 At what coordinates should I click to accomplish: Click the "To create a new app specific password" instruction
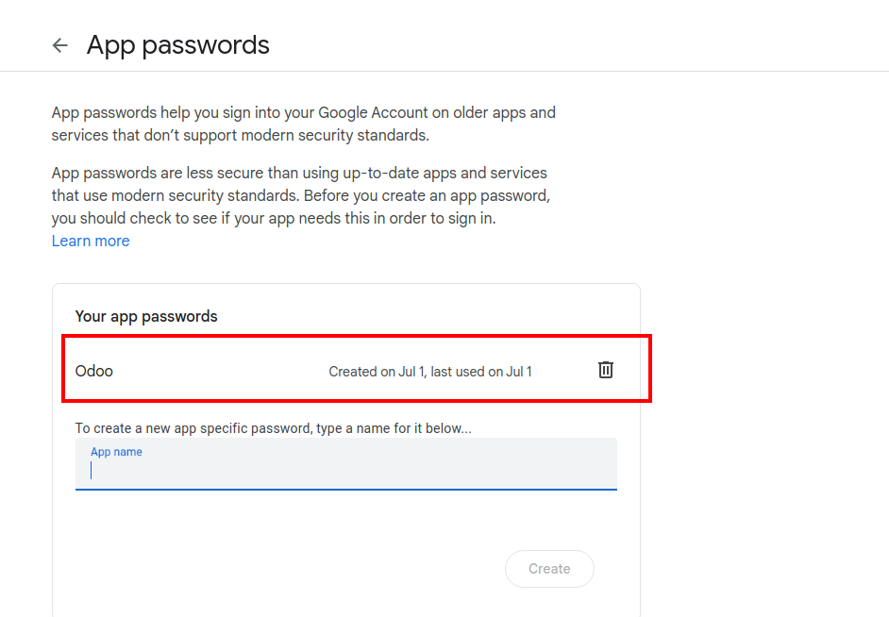pos(273,428)
